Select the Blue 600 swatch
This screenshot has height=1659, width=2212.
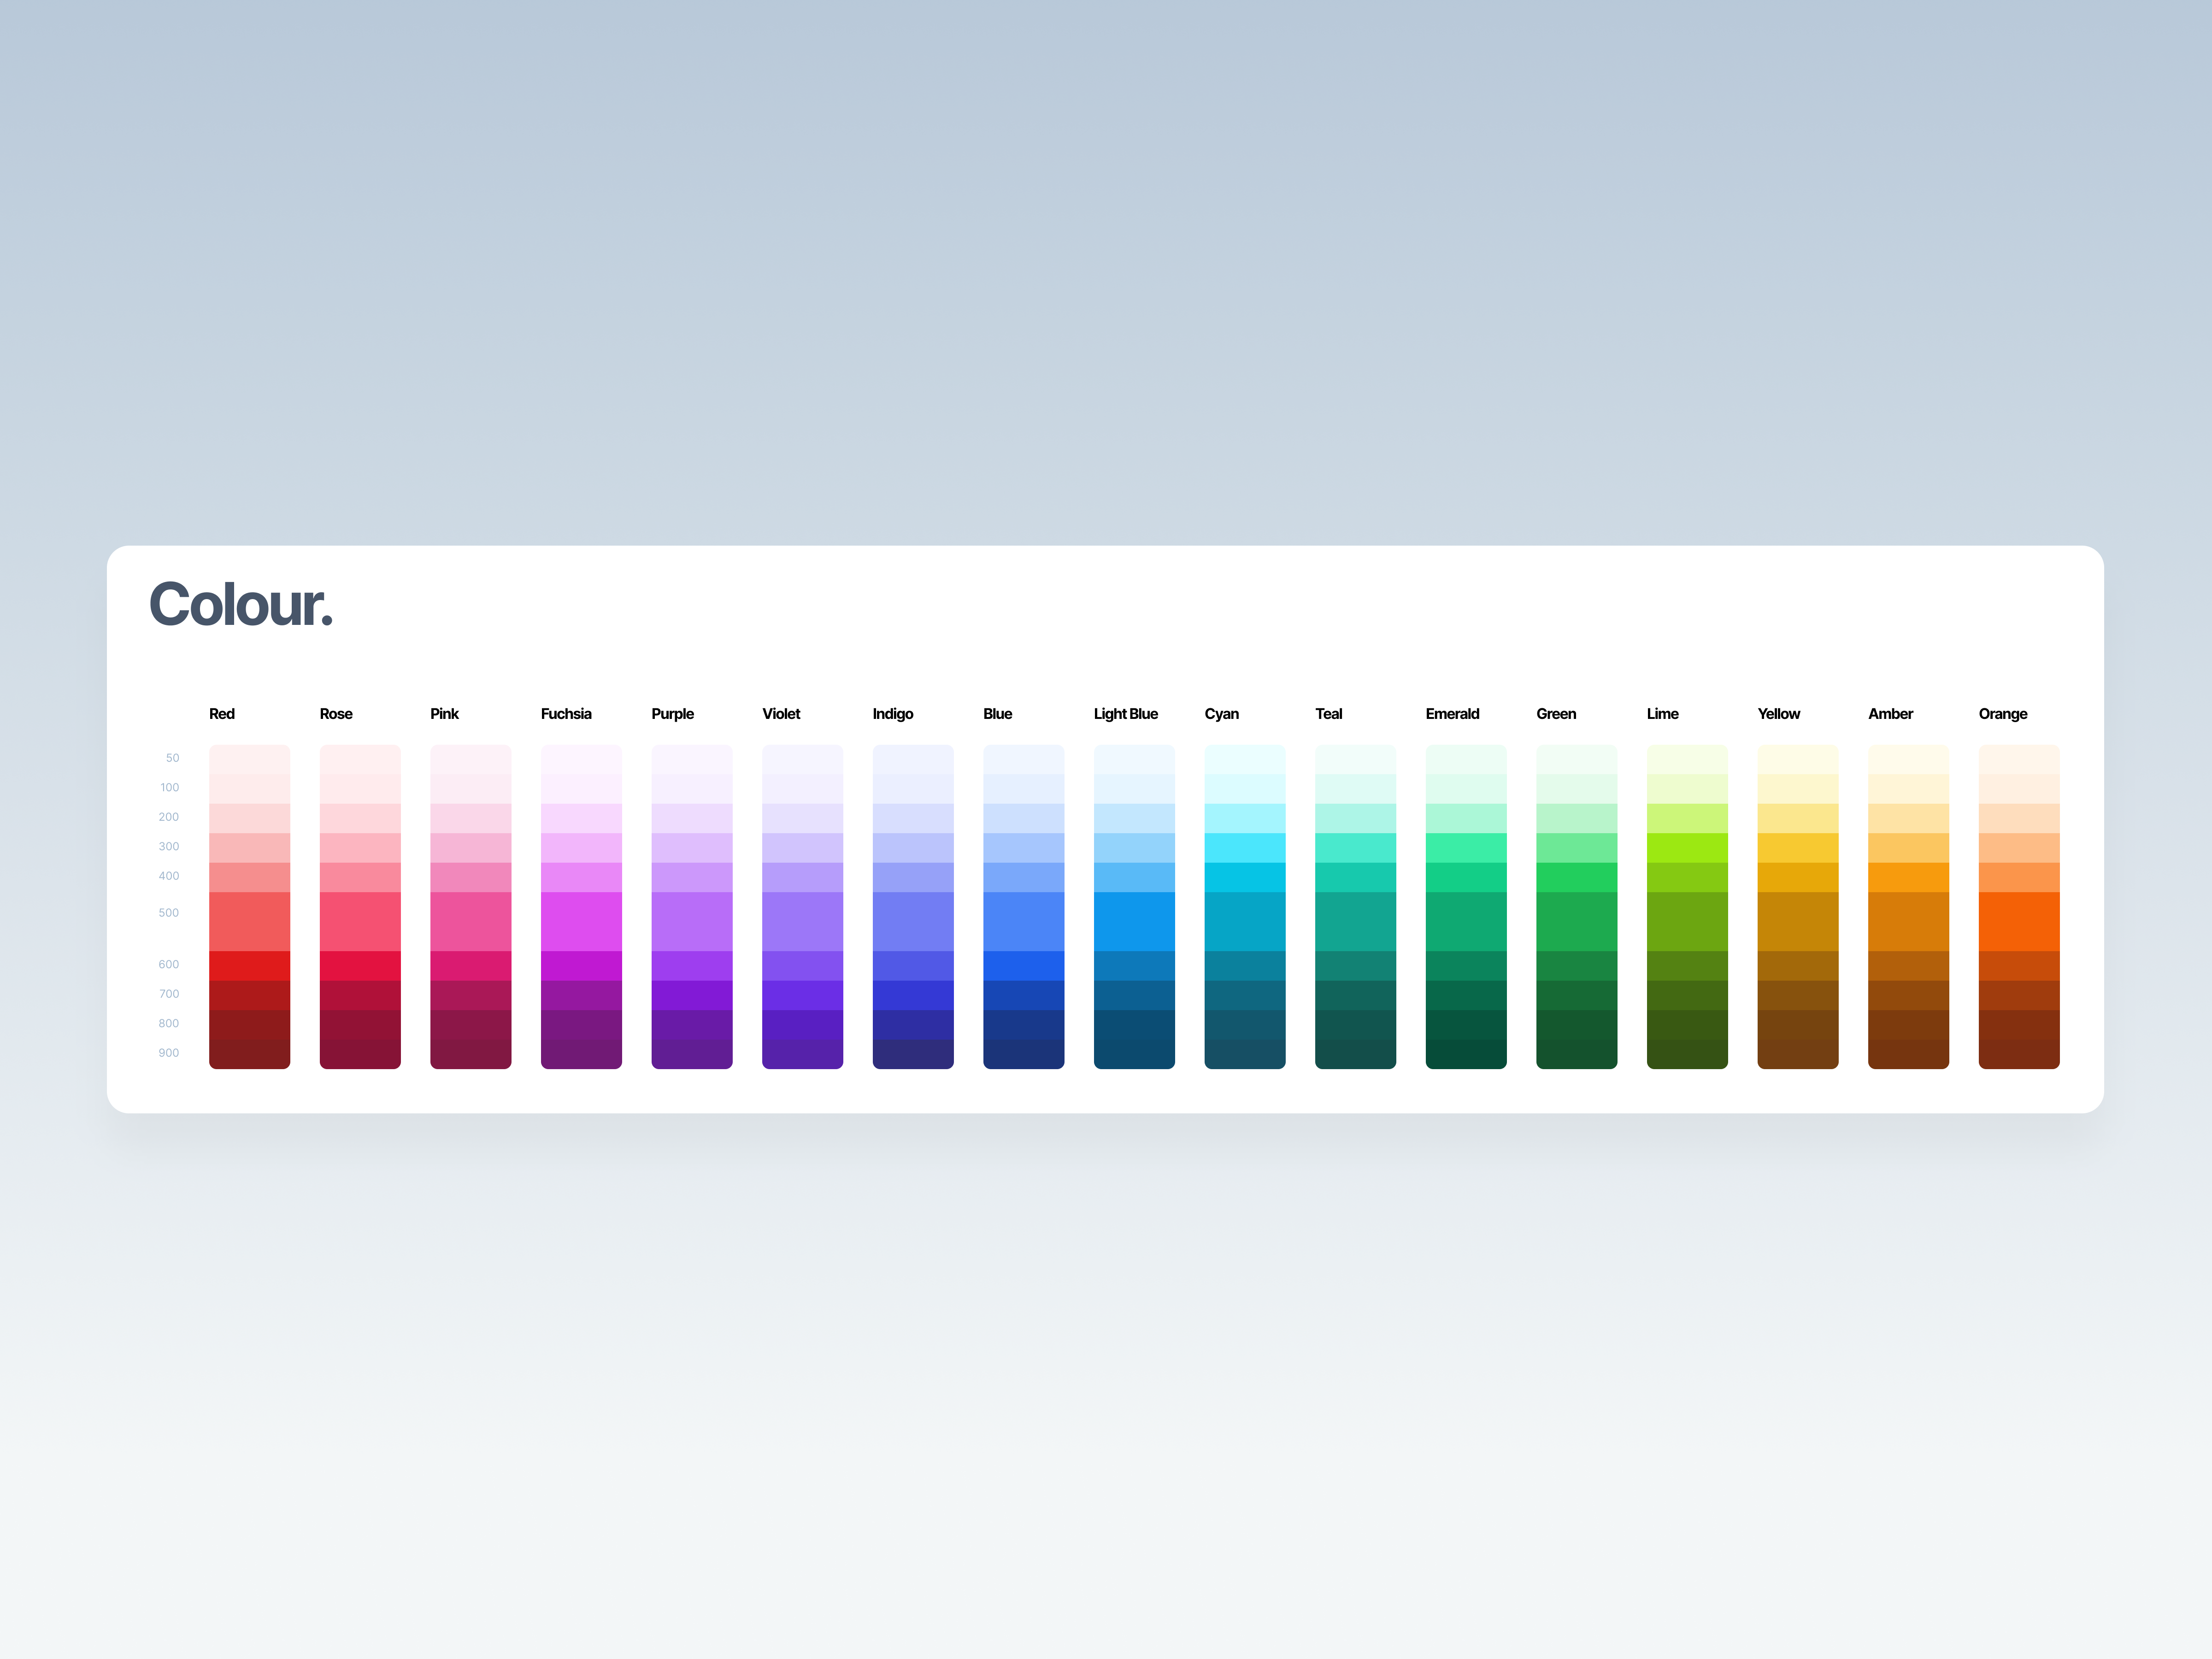click(1023, 965)
